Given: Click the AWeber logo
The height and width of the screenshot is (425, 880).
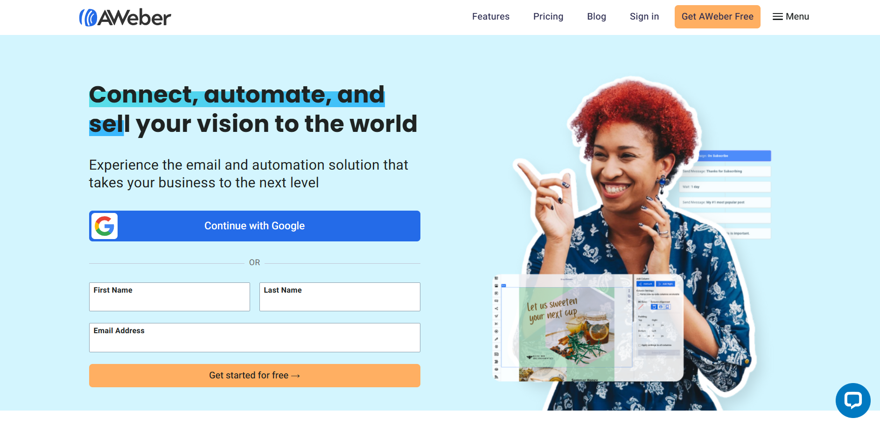Looking at the screenshot, I should coord(125,17).
